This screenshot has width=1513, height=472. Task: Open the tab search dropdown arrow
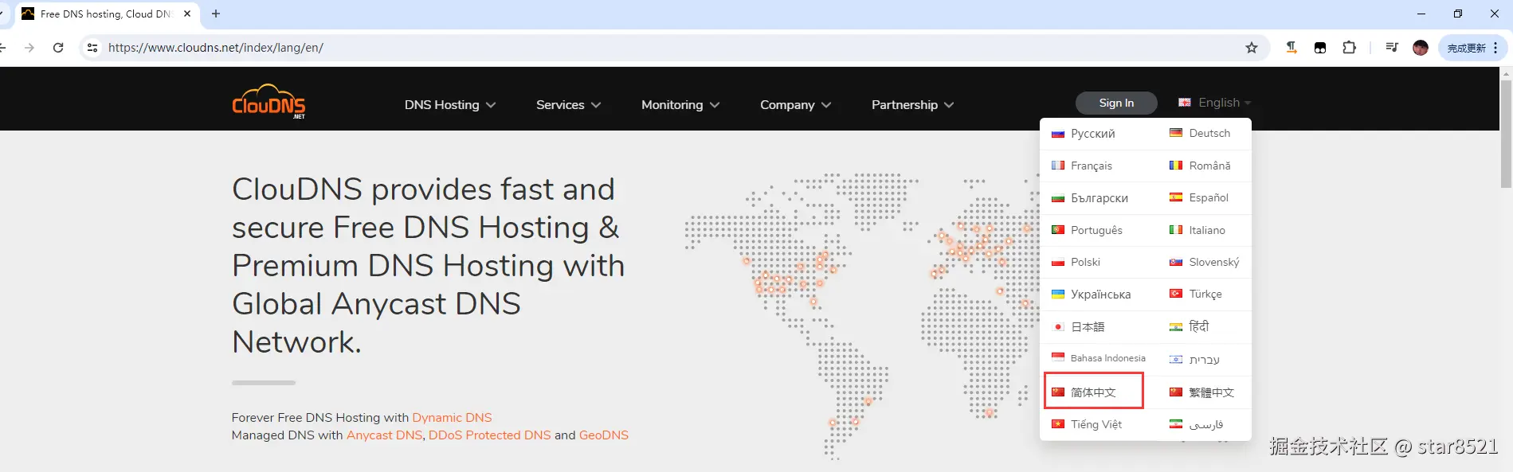coord(2,14)
